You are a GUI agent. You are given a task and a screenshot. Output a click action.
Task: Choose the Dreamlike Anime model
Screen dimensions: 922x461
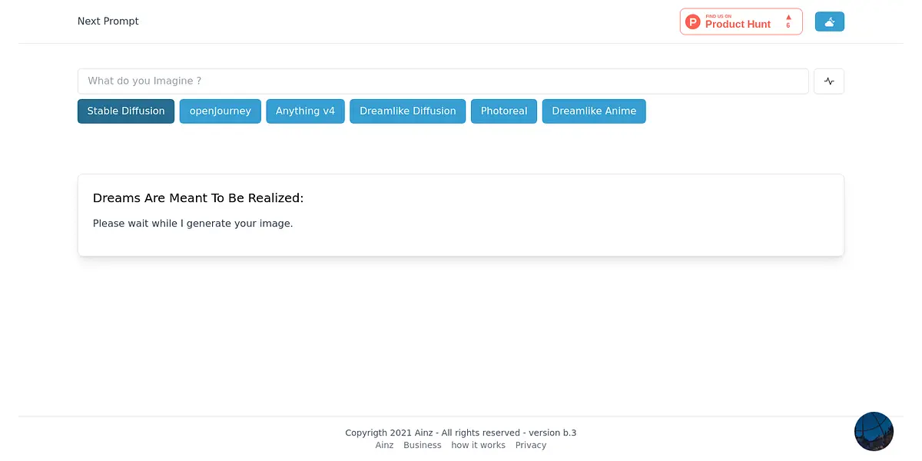pos(594,111)
